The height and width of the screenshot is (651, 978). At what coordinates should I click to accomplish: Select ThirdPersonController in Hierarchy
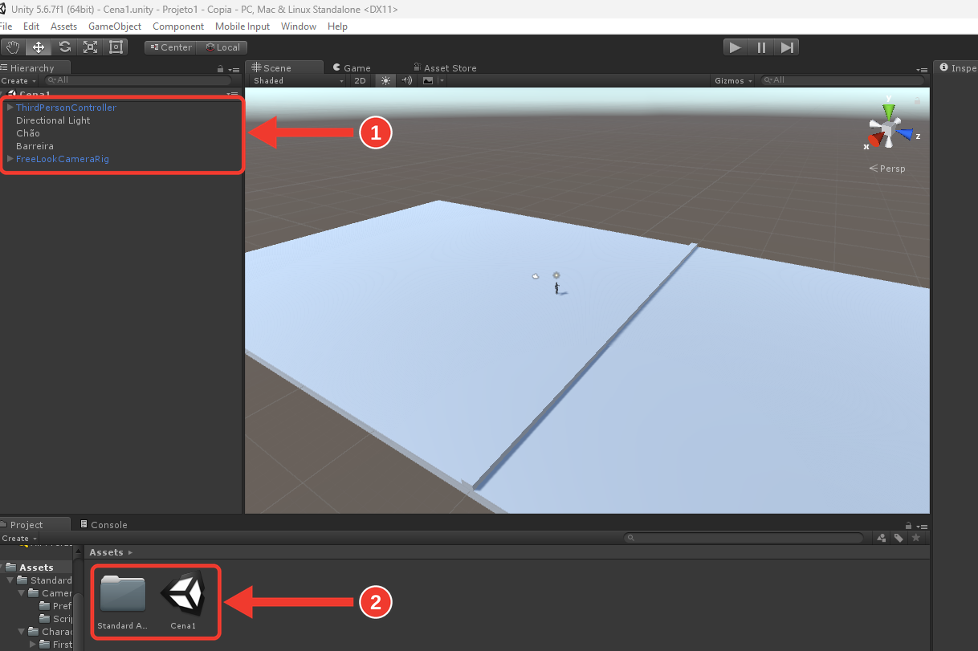tap(66, 108)
